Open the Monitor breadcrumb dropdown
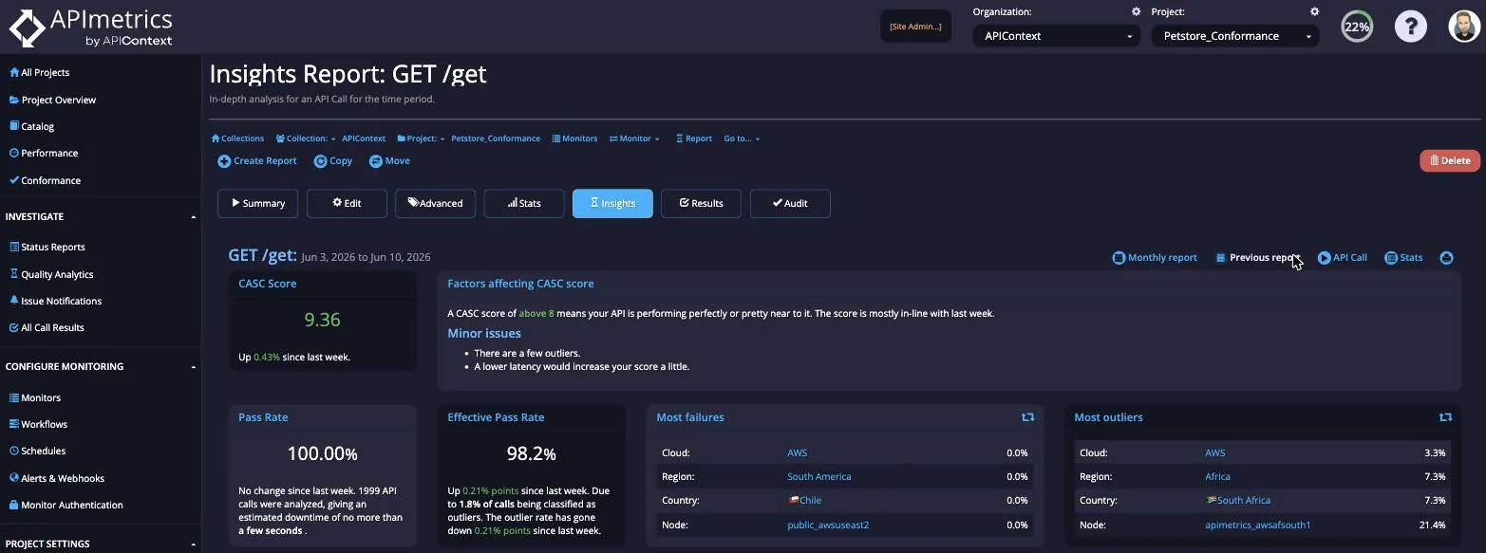Screen dimensions: 1486x553 634,138
